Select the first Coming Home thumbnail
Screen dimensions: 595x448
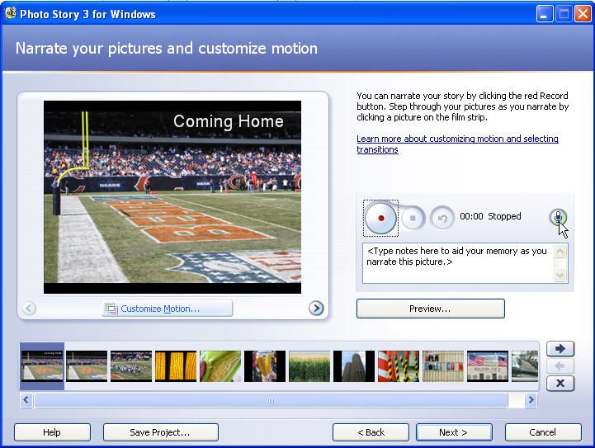pos(42,366)
